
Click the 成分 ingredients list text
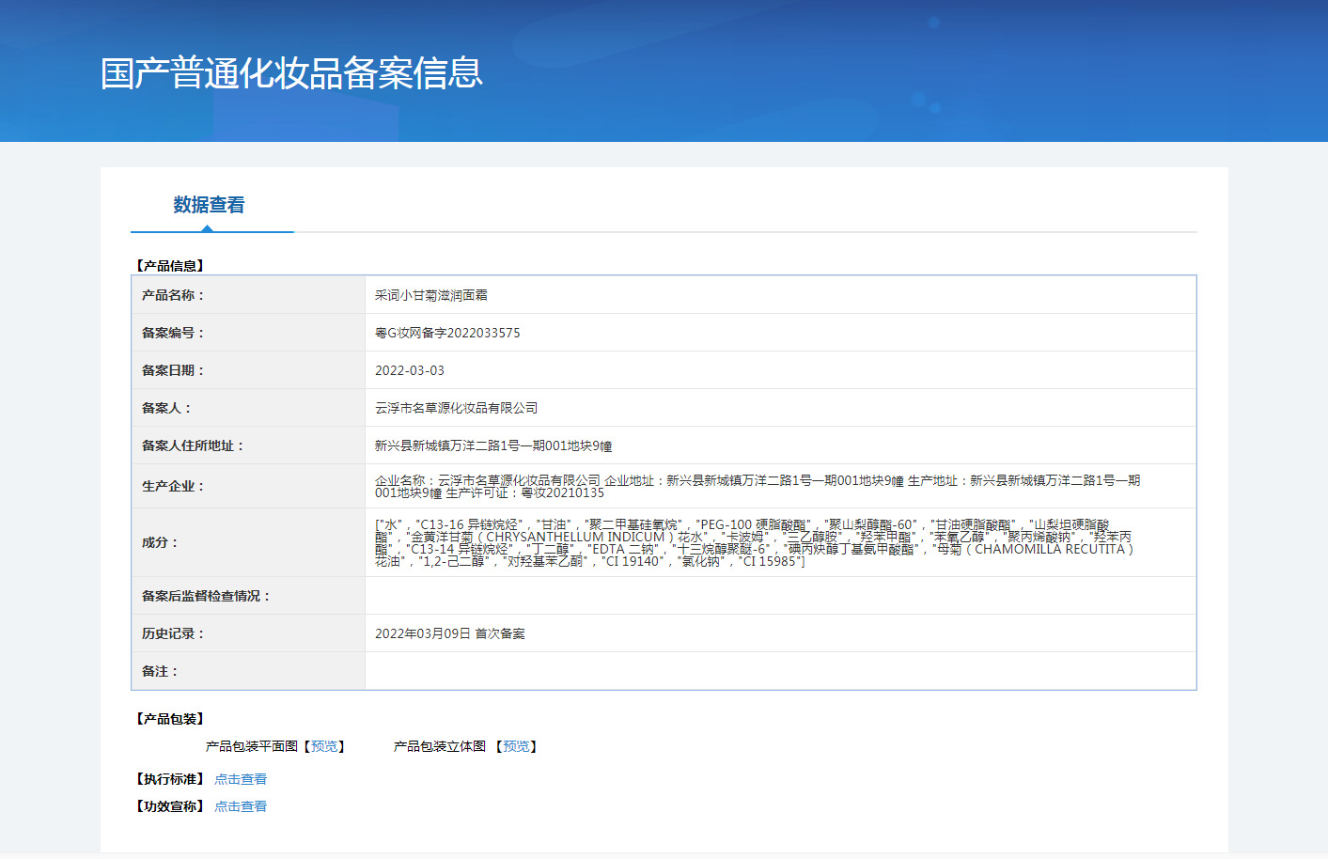click(x=755, y=542)
